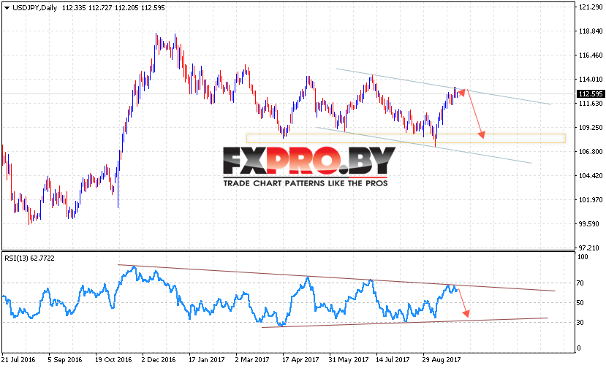Open the chart menu triangle beside USDJPY
Viewport: 606px width, 368px height.
pyautogui.click(x=7, y=8)
